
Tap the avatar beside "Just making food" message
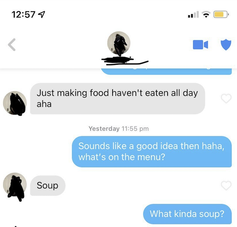(x=15, y=103)
